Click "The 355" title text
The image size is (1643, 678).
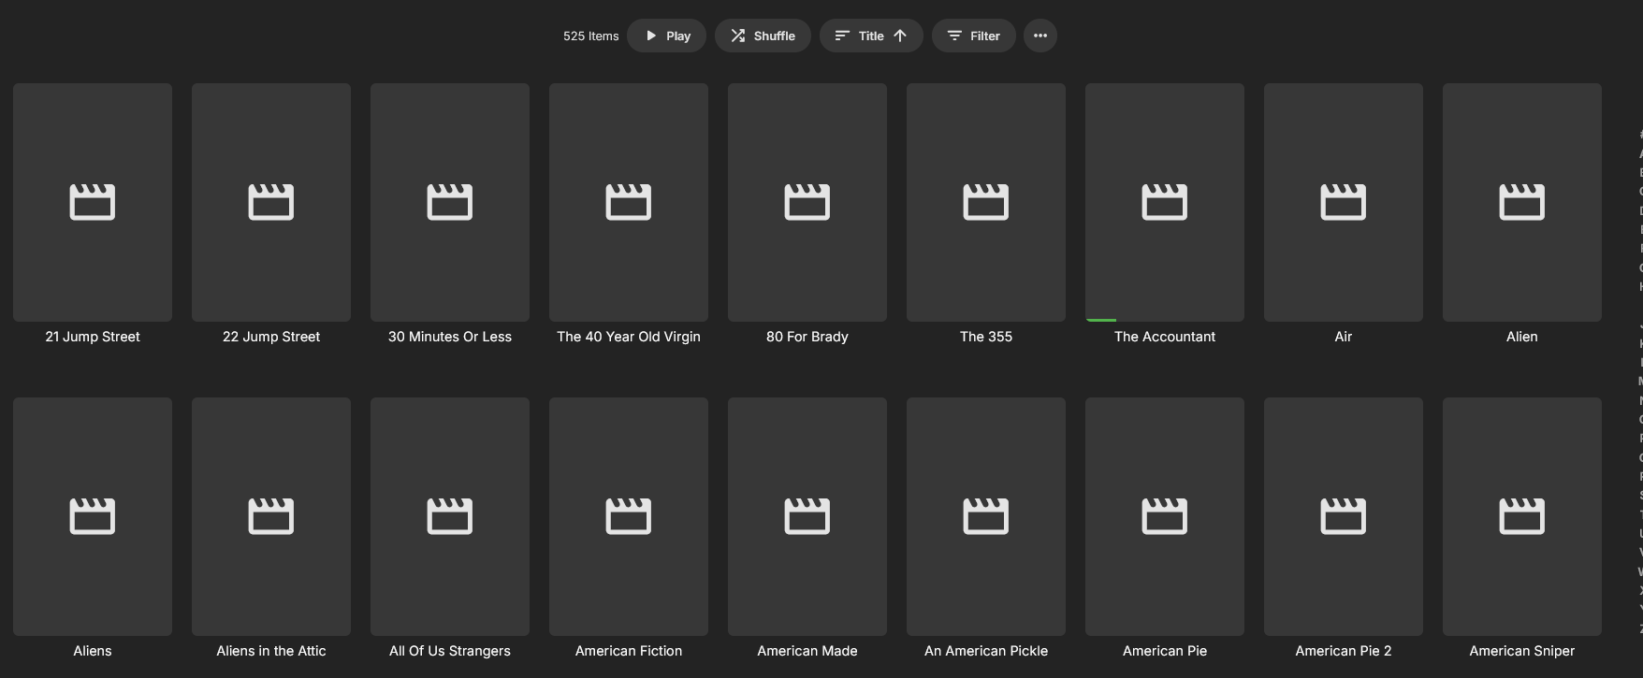(x=986, y=337)
